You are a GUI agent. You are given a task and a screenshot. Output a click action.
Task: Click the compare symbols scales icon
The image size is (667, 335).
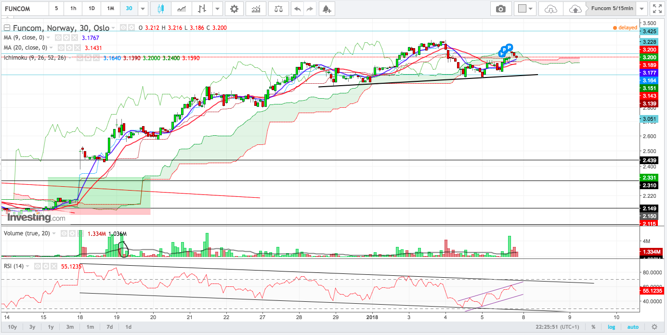coord(278,9)
